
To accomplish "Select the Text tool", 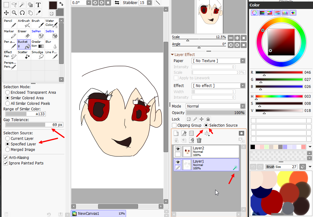I will pos(38,5).
